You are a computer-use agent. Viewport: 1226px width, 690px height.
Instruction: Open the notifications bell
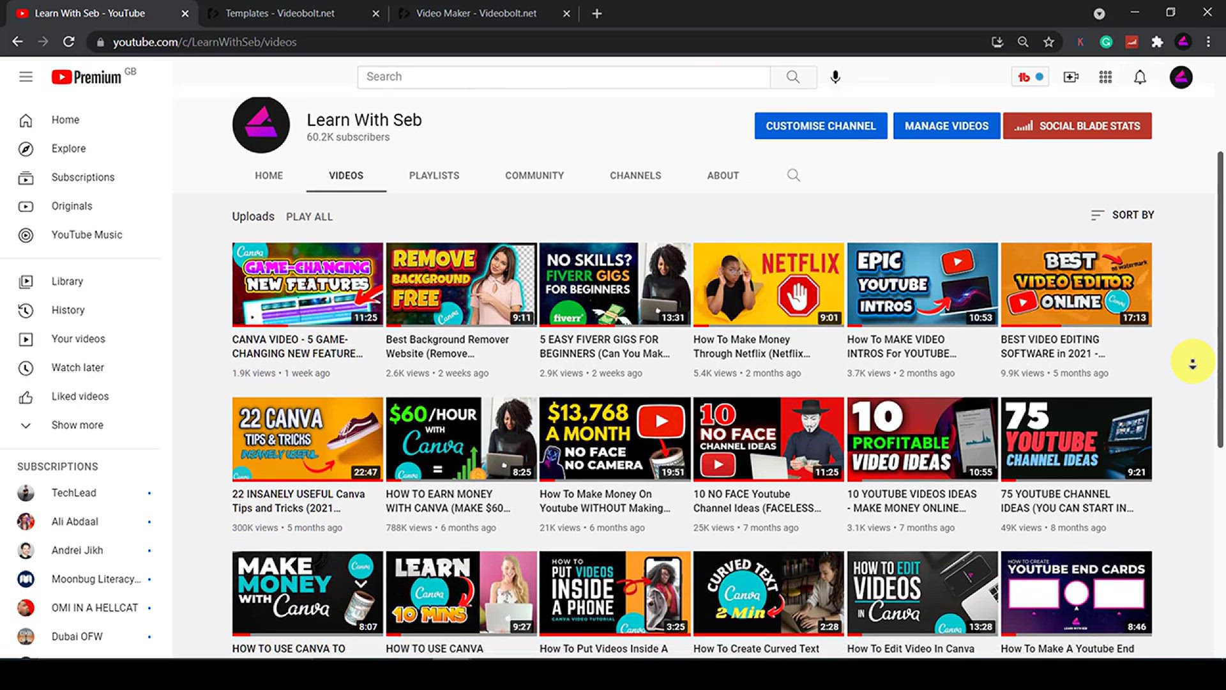[x=1140, y=77]
